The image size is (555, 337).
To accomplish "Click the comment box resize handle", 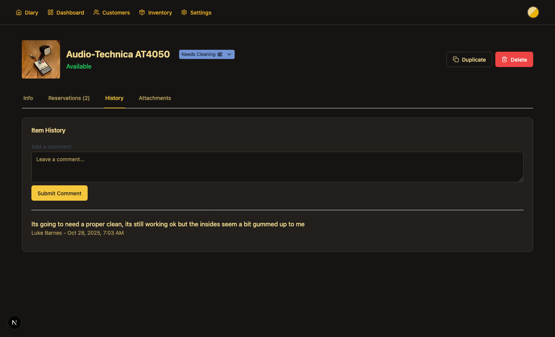I will click(521, 180).
